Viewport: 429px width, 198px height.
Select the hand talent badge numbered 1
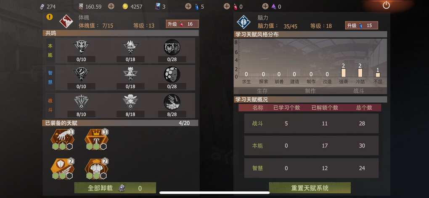pyautogui.click(x=63, y=139)
